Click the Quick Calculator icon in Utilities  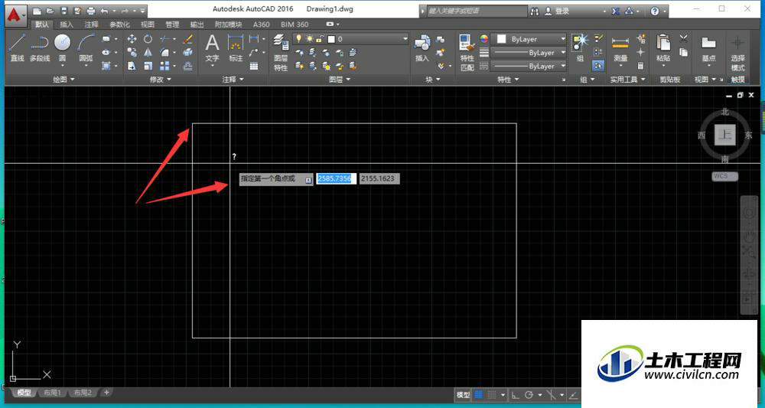click(x=641, y=65)
